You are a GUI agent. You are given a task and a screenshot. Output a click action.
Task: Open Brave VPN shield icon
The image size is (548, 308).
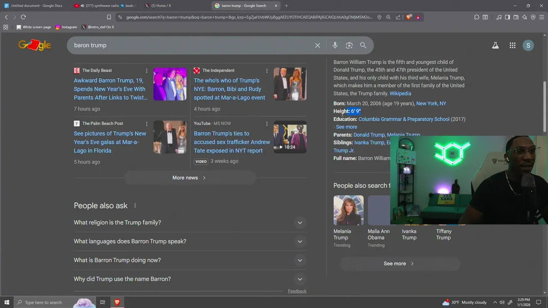533,17
